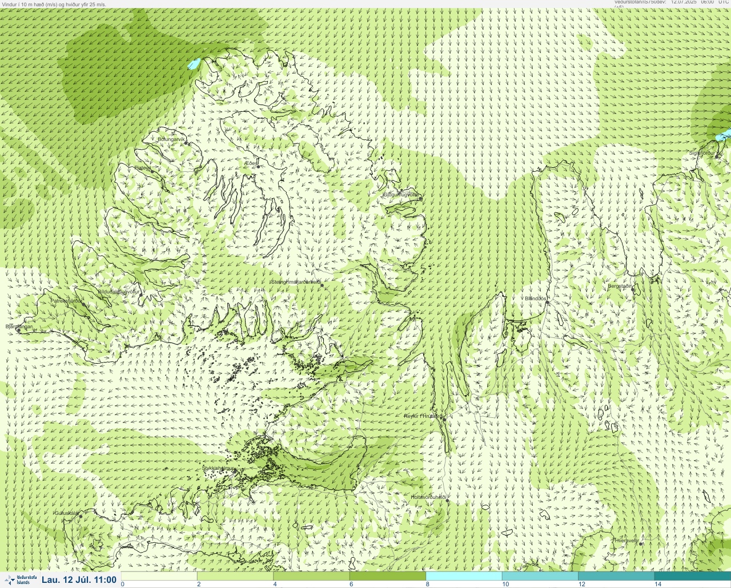Screen dimensions: 731x588
Task: Select the 8–10 m/s cyan legend color
Action: (x=464, y=576)
